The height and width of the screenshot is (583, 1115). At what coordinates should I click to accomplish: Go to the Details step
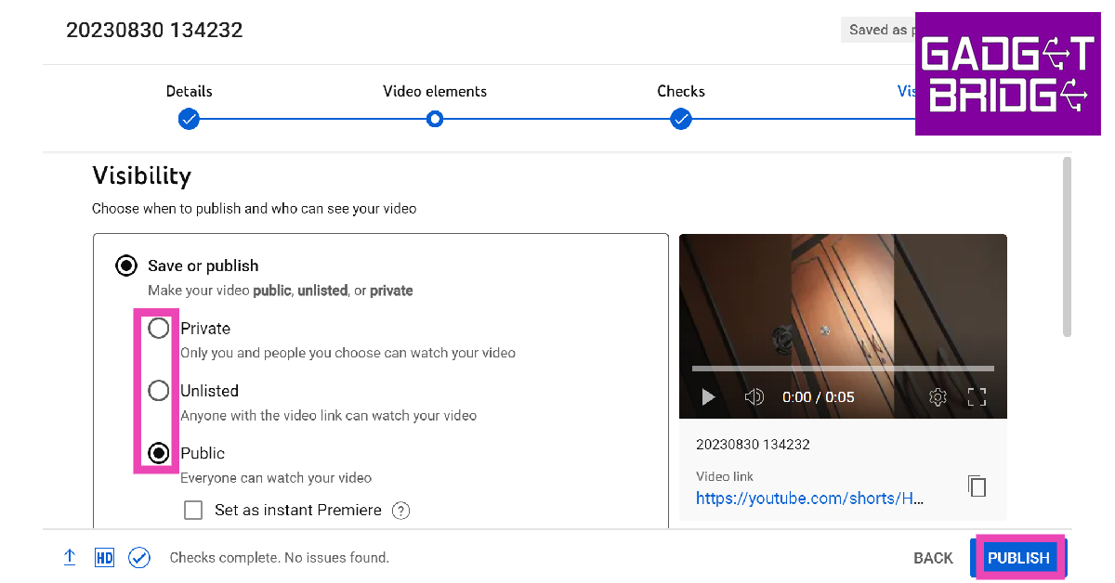coord(189,119)
